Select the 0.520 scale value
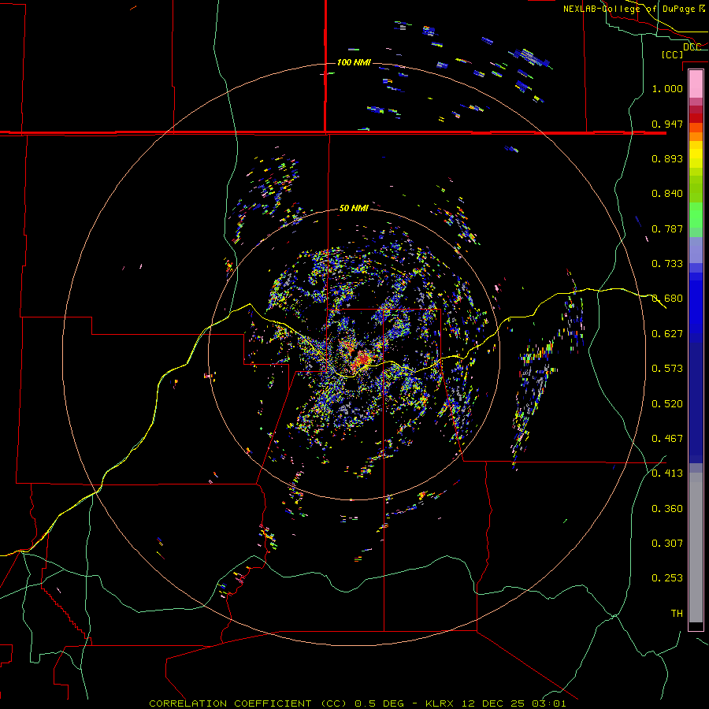This screenshot has height=709, width=709. [x=667, y=403]
